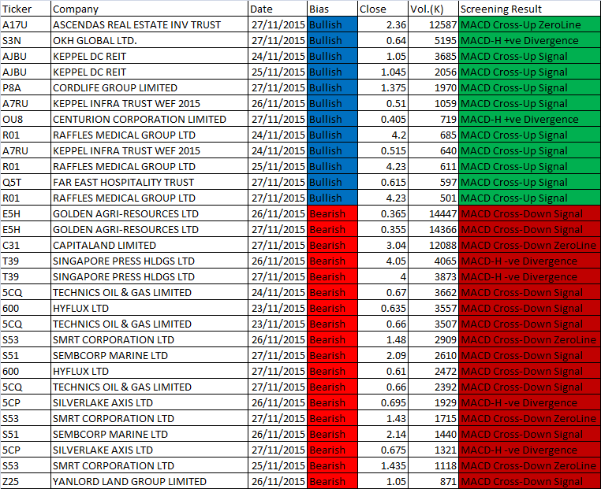This screenshot has height=489, width=601.
Task: Select ticker cell Z25
Action: click(x=25, y=481)
